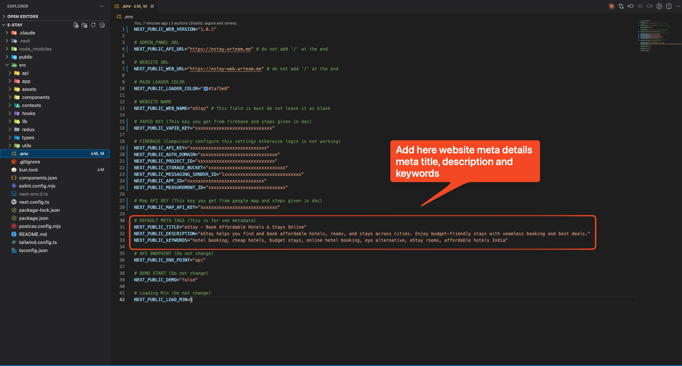Open components.json file

[x=55, y=178]
